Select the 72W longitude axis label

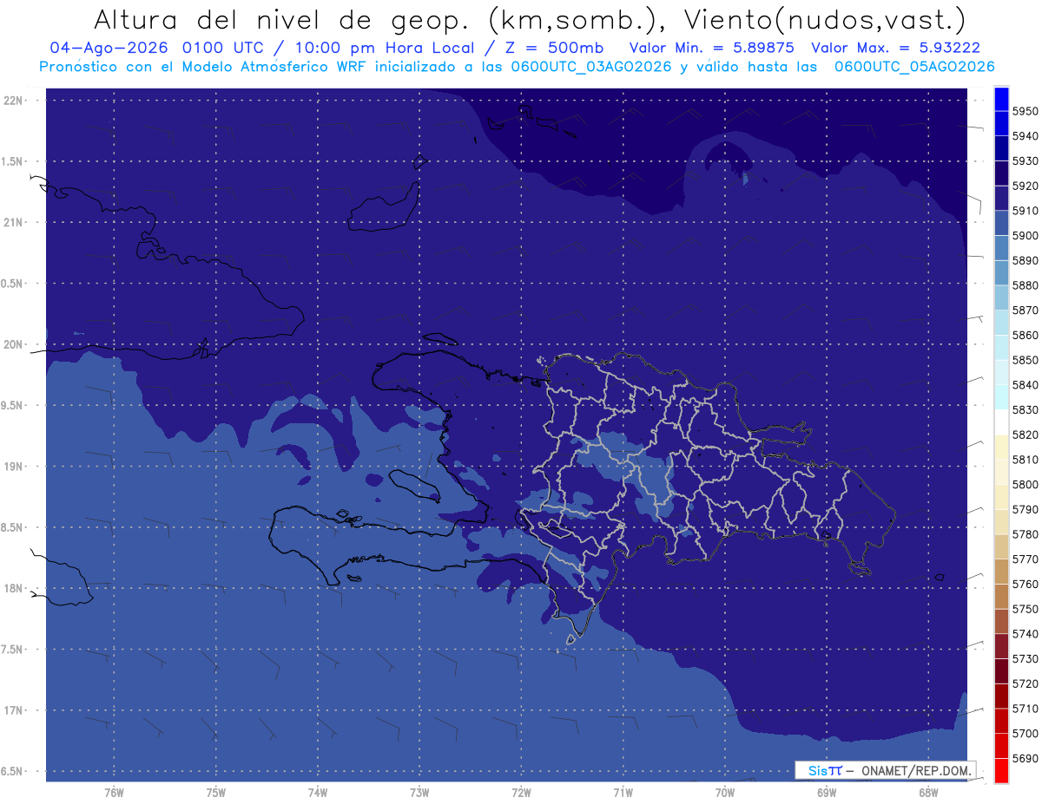tap(521, 792)
